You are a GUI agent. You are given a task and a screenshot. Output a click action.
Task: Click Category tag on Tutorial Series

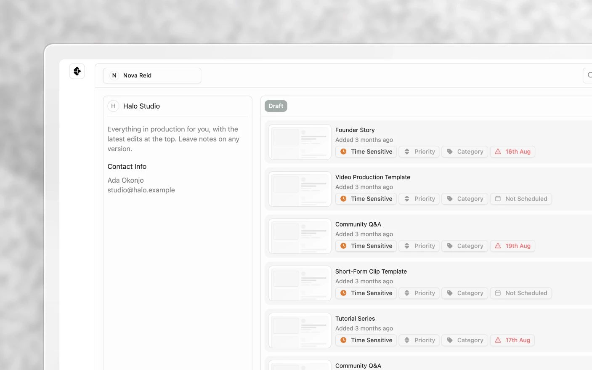(465, 340)
